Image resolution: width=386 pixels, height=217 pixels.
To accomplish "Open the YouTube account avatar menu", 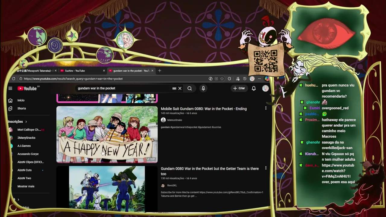I will click(x=265, y=88).
